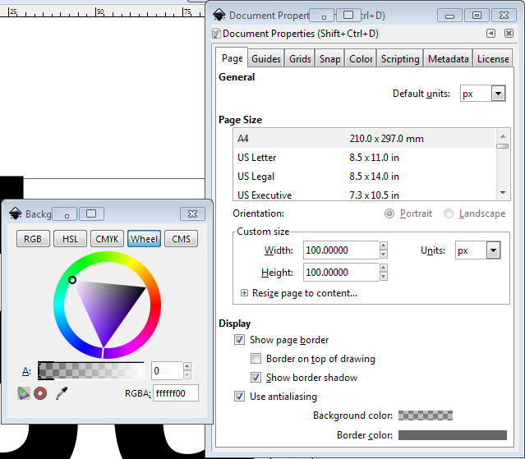This screenshot has height=459, width=525.
Task: Toggle Use antialiasing checkbox
Action: [x=239, y=397]
